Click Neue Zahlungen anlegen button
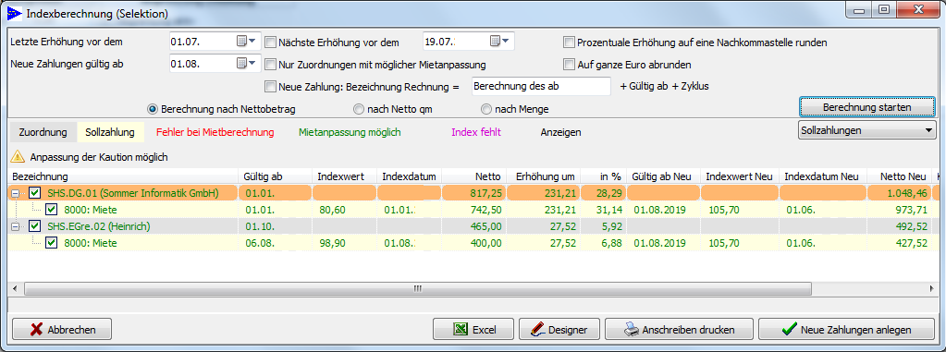 (x=847, y=330)
